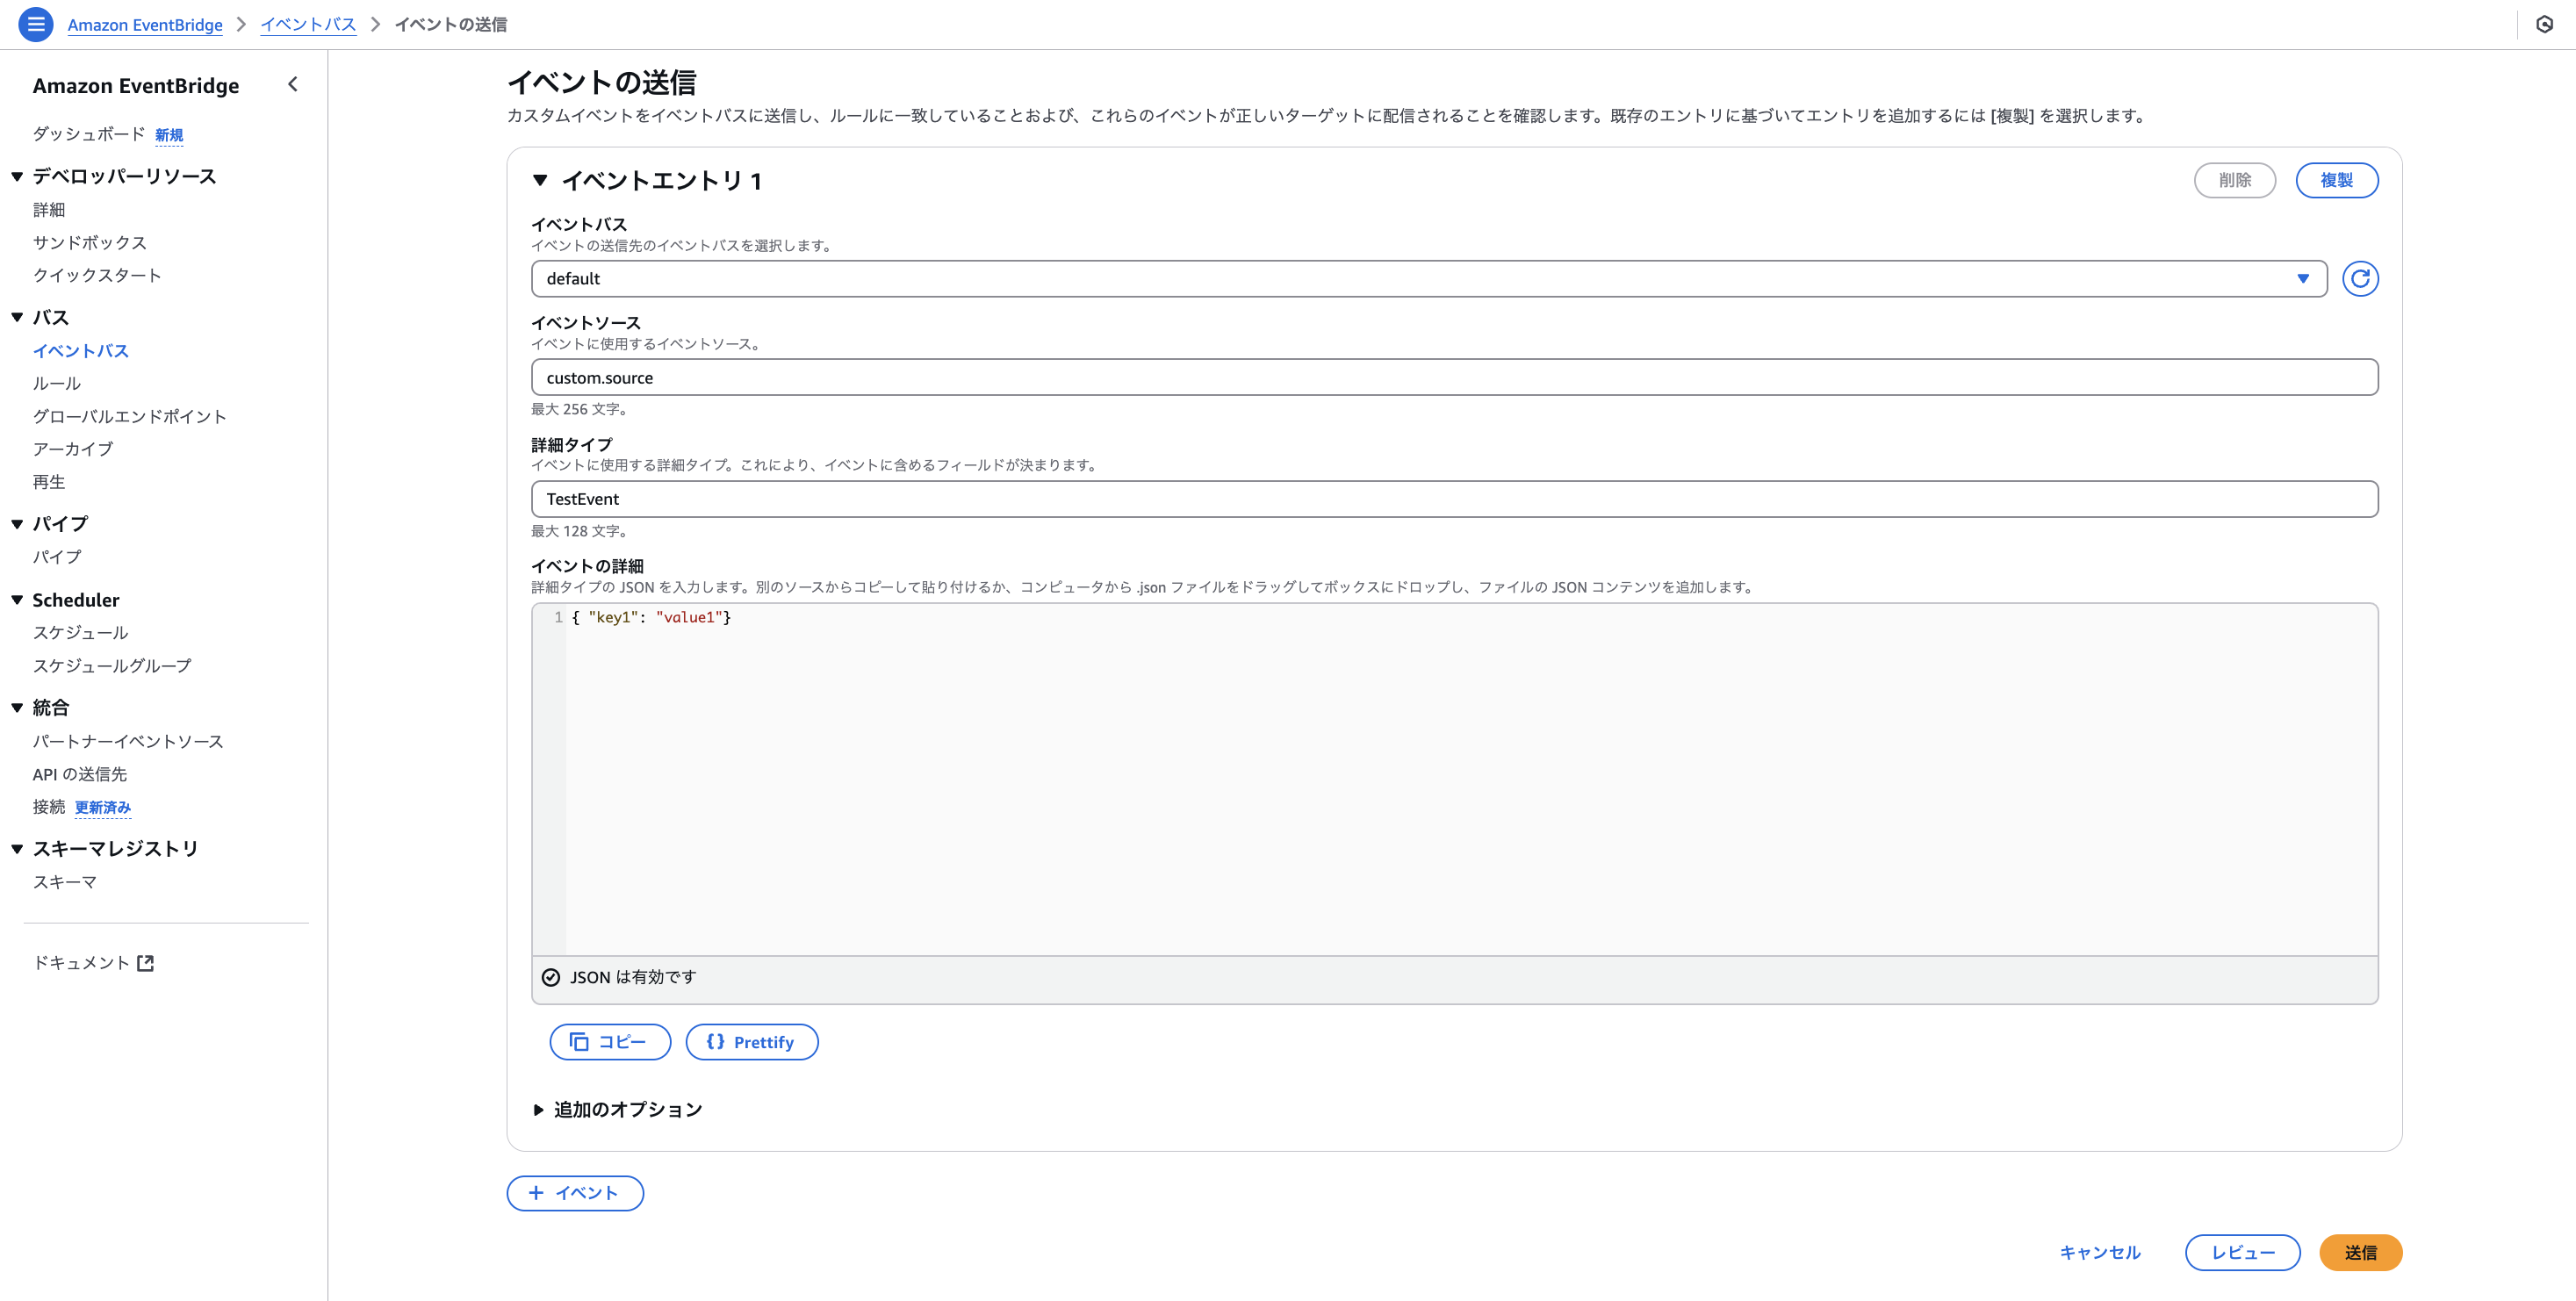
Task: Submit the event with 送信 button
Action: click(2360, 1252)
